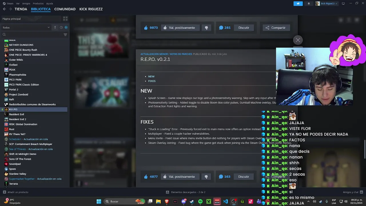Like the post with 9873 thumbs-up

pyautogui.click(x=151, y=28)
